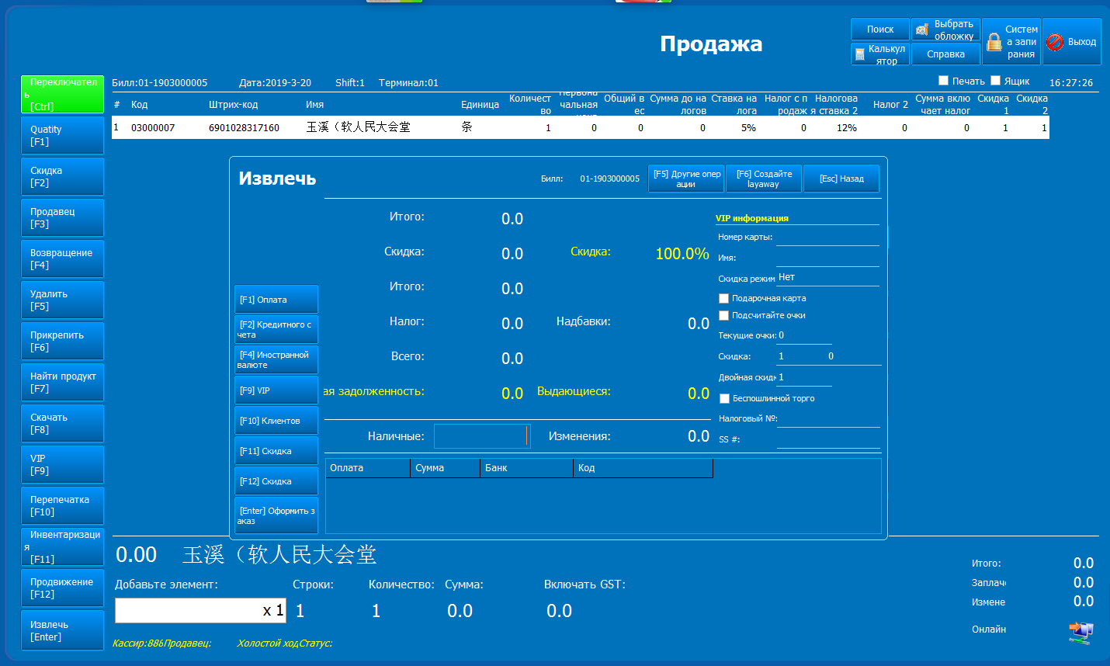This screenshot has width=1110, height=666.
Task: Click the 100.0% discount value
Action: (682, 254)
